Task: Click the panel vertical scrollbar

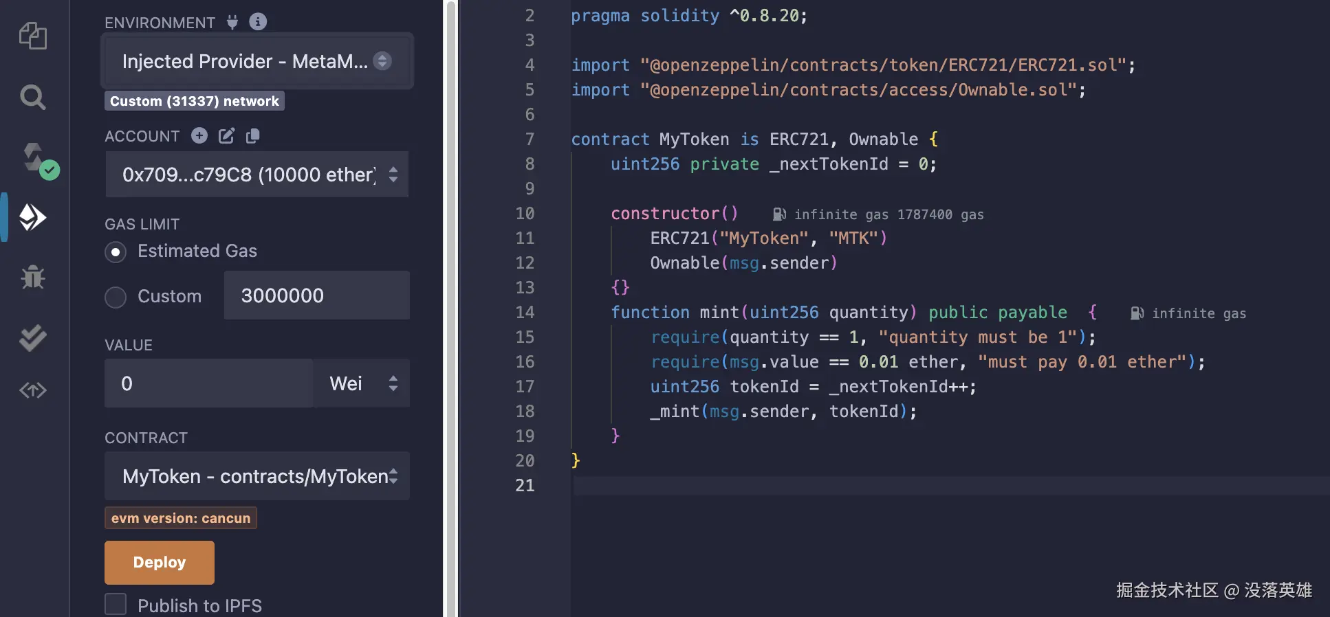Action: coord(451,308)
